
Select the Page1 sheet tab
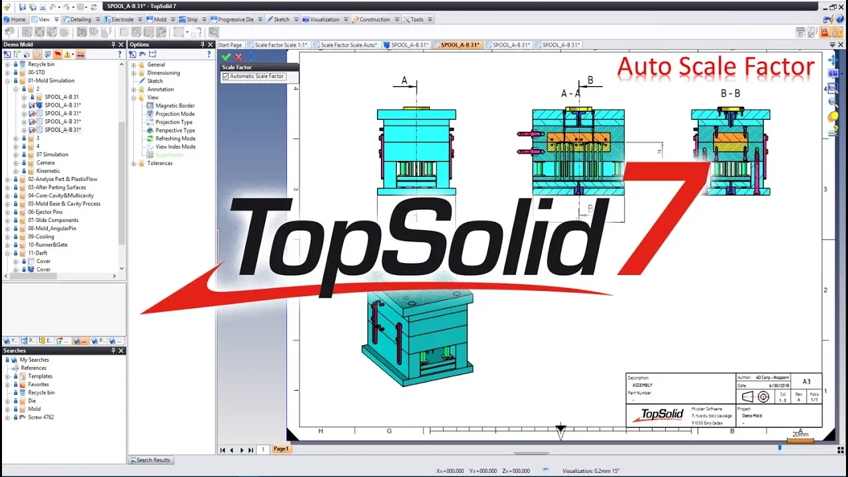[x=281, y=449]
